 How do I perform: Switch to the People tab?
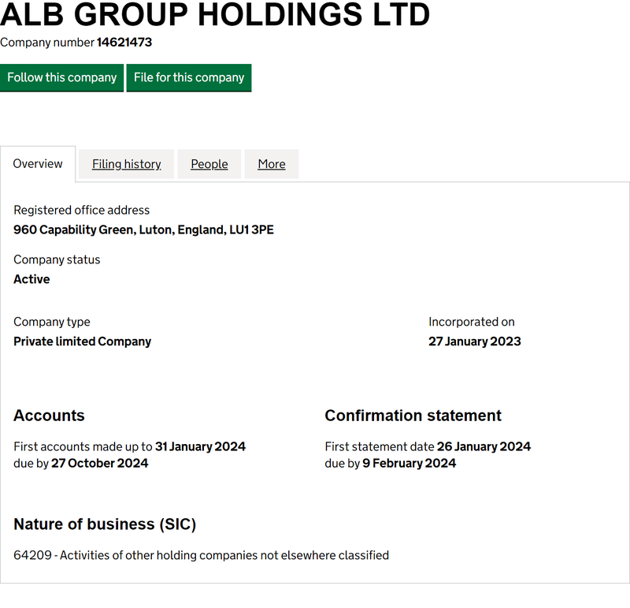(209, 164)
